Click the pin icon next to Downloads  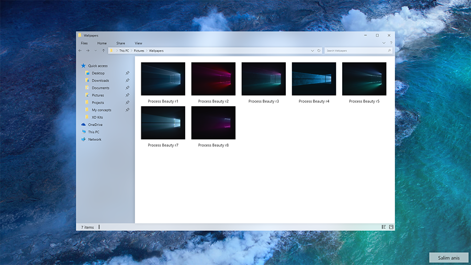(x=127, y=80)
